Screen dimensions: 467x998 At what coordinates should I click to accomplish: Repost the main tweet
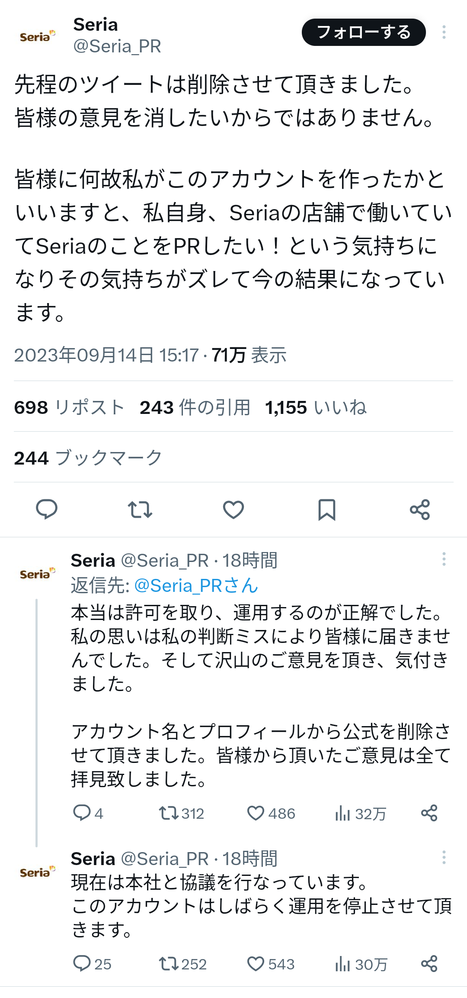point(140,509)
